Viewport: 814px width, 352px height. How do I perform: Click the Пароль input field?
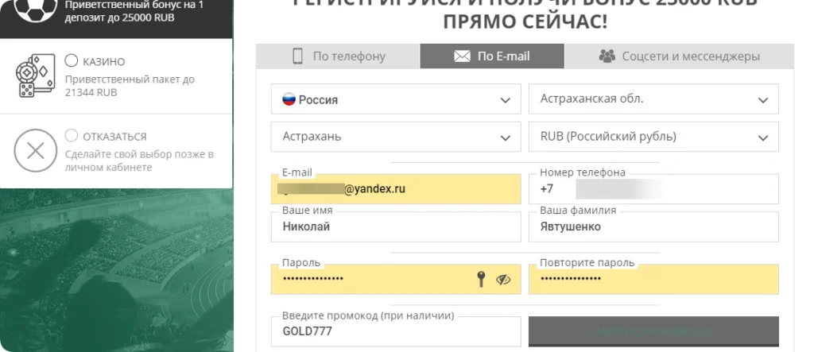(396, 280)
